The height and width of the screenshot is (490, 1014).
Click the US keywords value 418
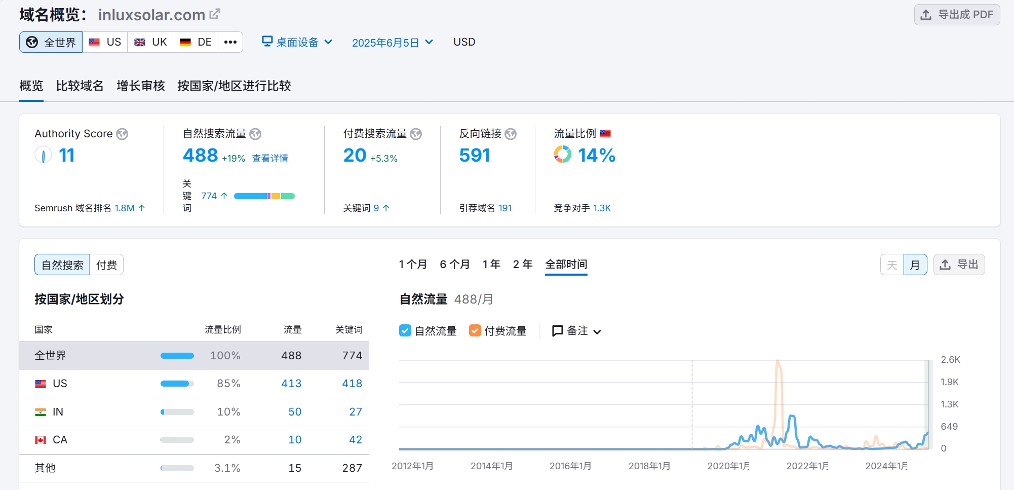(352, 384)
